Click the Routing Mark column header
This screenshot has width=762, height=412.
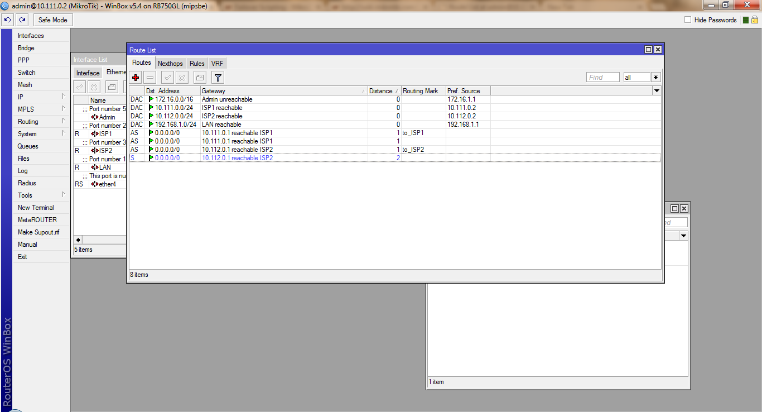click(423, 91)
